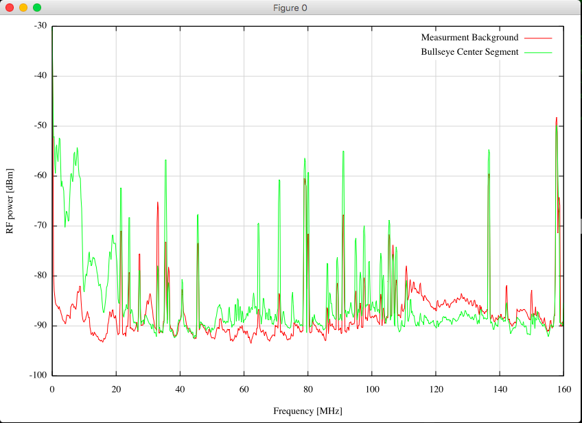Select the Bullseye Center Segment legend label

point(469,51)
